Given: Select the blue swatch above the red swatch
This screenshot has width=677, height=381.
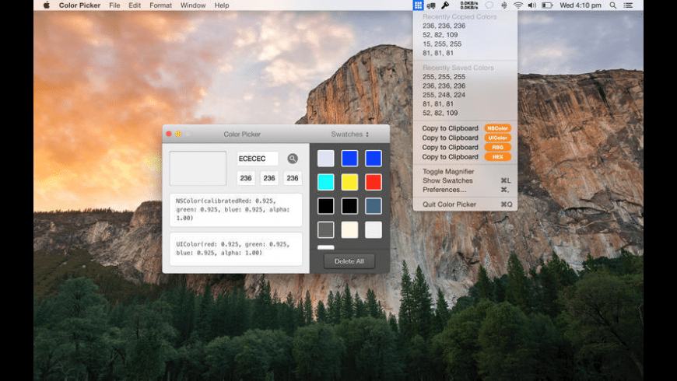Looking at the screenshot, I should pos(373,159).
